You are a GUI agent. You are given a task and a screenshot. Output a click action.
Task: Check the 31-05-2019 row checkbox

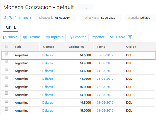[6, 54]
